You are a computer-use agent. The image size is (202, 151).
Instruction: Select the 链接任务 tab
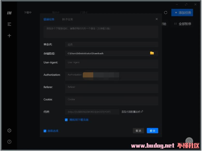49,19
